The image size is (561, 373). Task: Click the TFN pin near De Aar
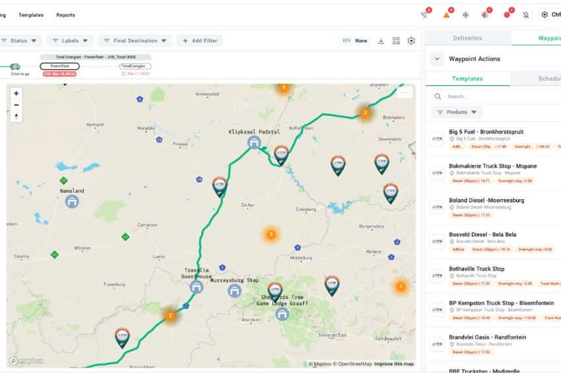(220, 186)
